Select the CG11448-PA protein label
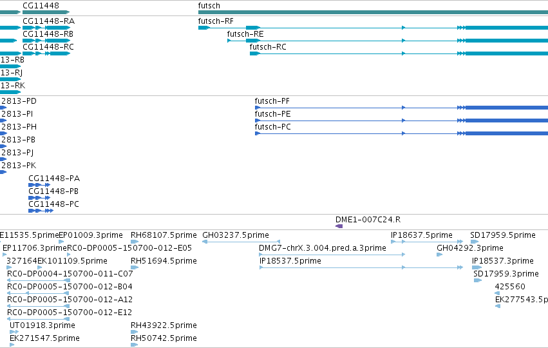548x348 pixels. coord(54,179)
